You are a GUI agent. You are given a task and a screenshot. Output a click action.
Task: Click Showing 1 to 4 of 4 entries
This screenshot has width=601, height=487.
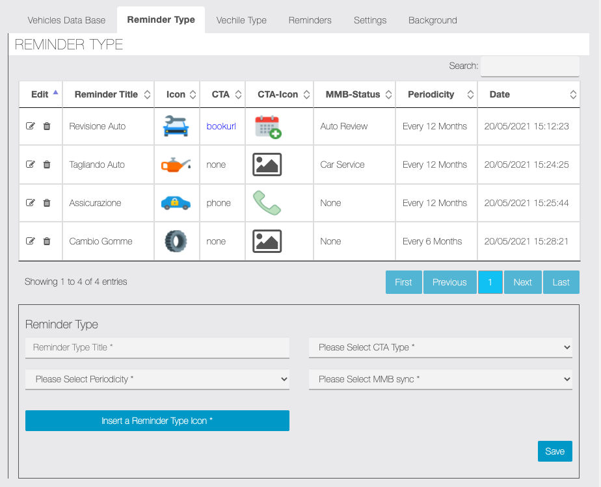(x=76, y=282)
